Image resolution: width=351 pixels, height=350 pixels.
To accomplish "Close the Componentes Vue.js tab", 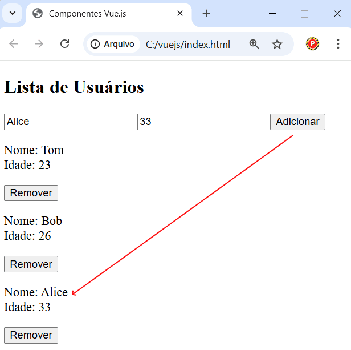I will tap(180, 14).
